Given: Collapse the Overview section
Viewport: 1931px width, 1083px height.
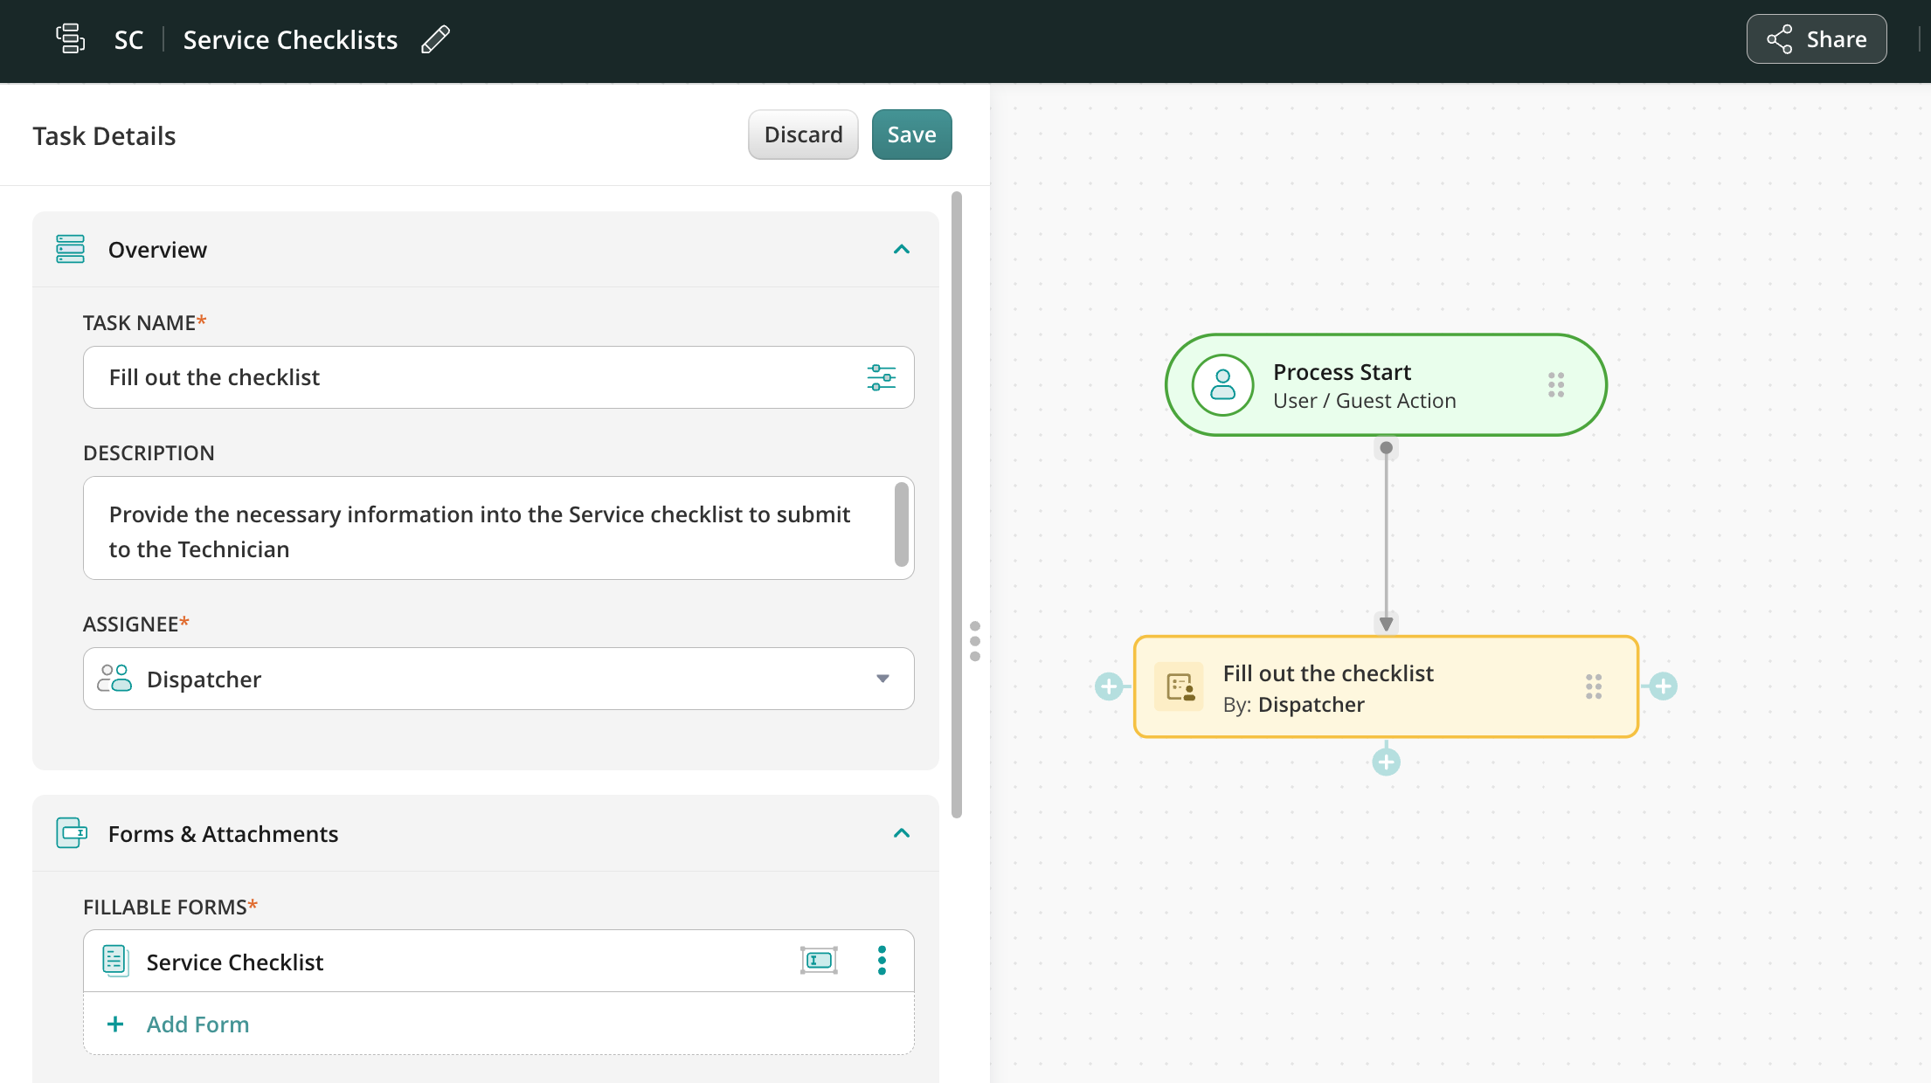Looking at the screenshot, I should [902, 250].
